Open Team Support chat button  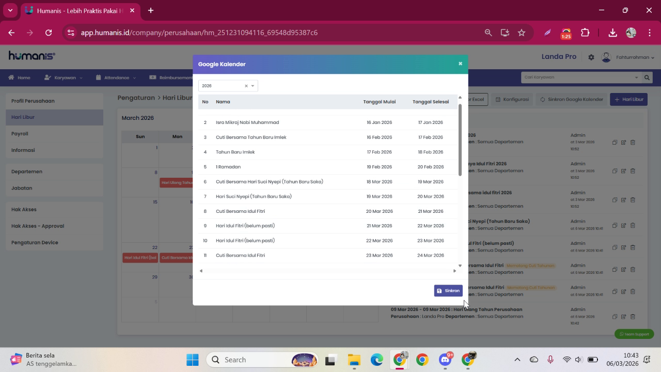point(634,334)
